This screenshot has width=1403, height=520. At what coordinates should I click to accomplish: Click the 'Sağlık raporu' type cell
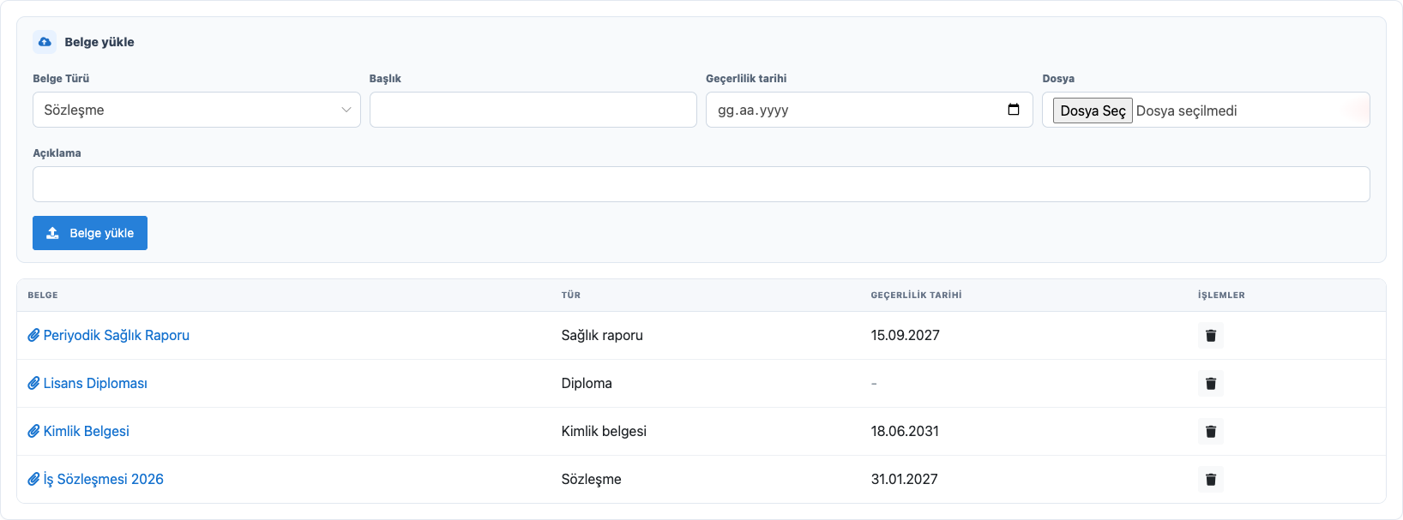[602, 335]
